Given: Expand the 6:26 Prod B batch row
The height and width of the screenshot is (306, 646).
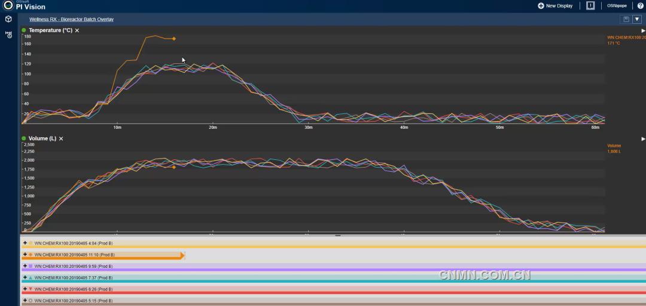Looking at the screenshot, I should point(25,289).
